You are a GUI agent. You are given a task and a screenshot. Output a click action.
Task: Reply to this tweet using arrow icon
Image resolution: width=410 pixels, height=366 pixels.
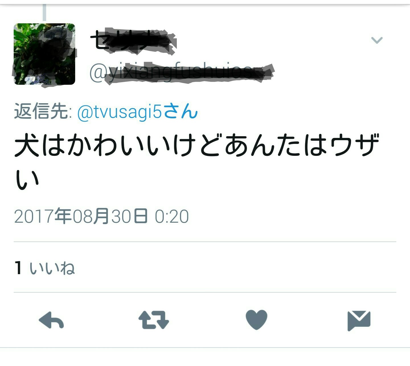coord(51,320)
